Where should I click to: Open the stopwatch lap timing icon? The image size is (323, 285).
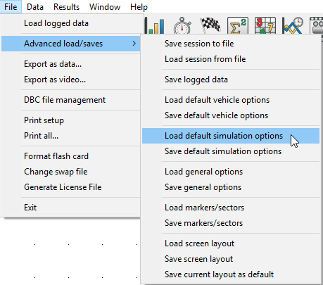pos(182,25)
